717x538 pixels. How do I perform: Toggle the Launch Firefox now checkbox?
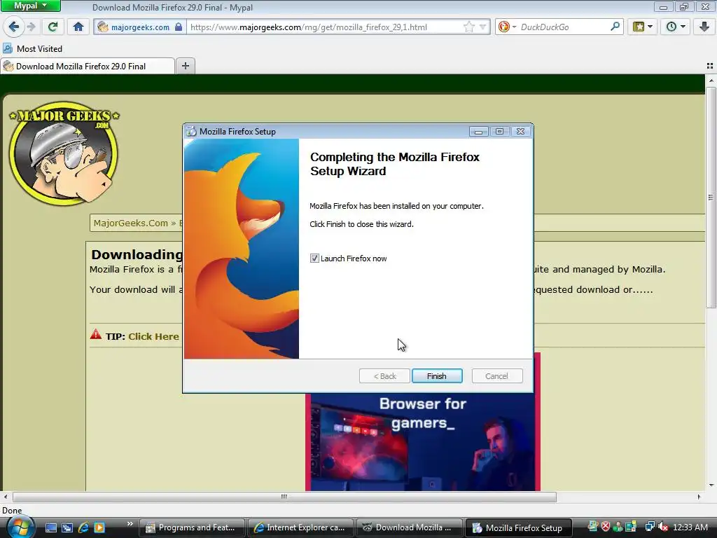point(314,258)
